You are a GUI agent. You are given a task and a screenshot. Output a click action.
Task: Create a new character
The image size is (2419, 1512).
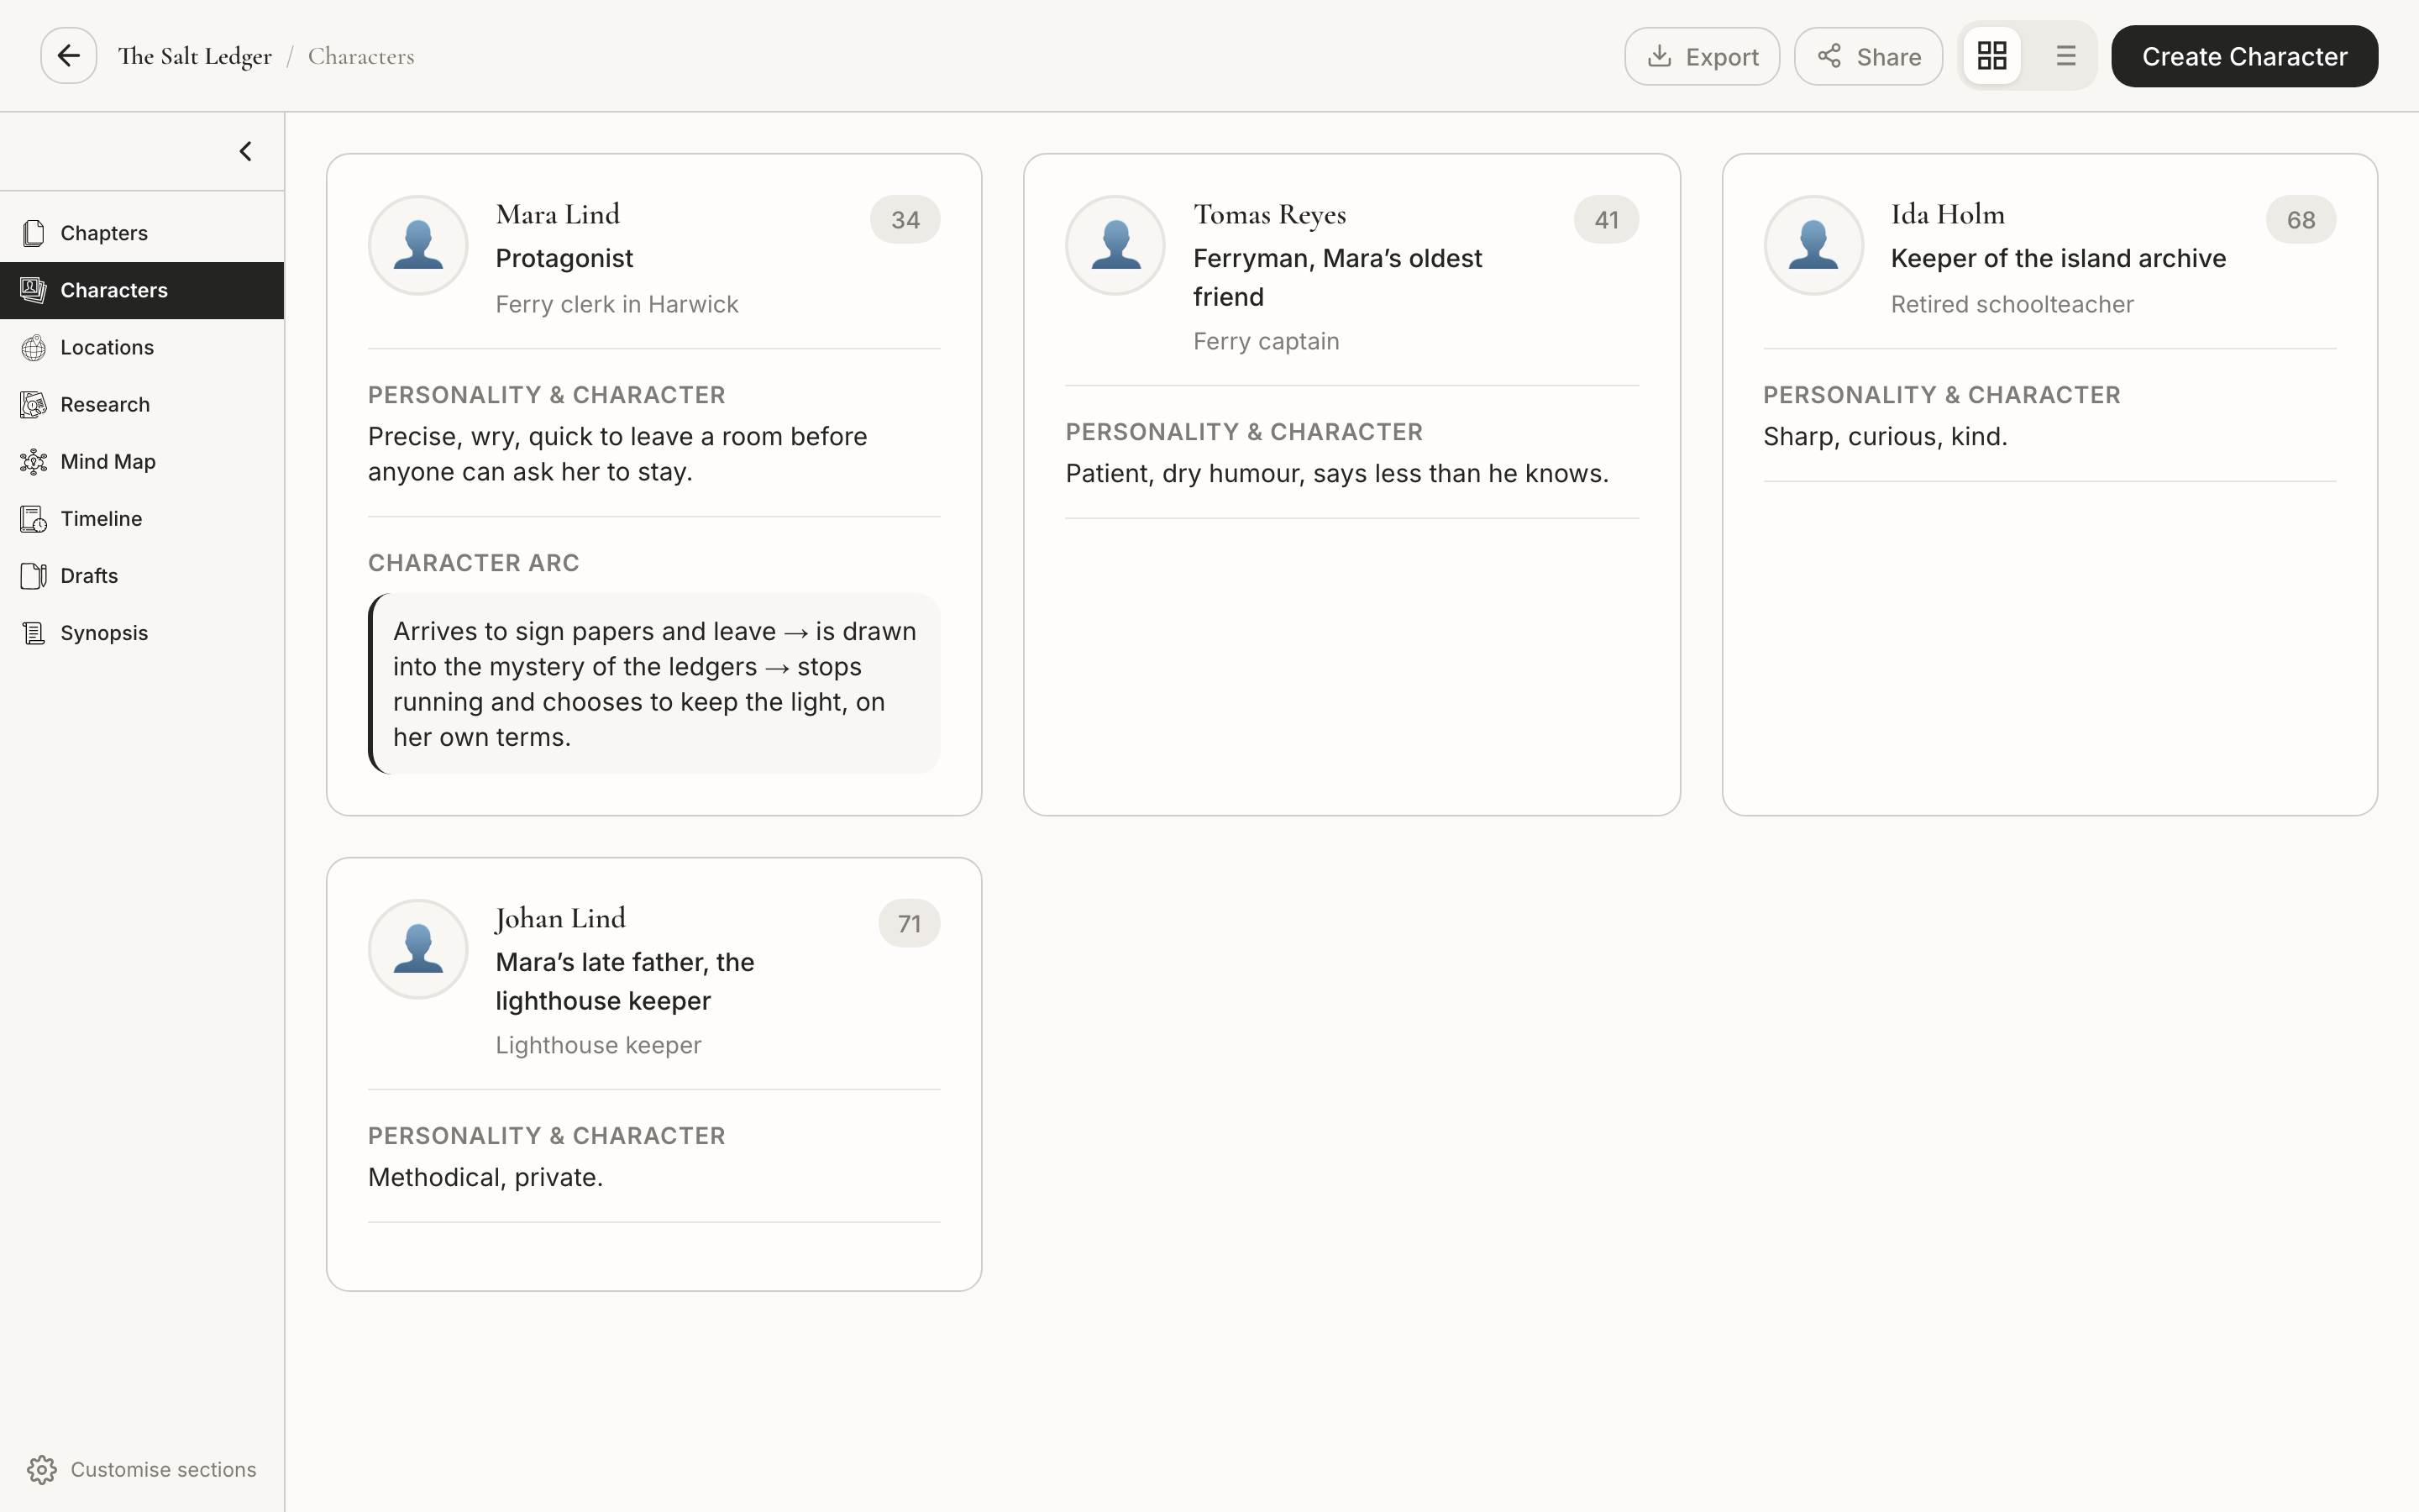point(2244,56)
